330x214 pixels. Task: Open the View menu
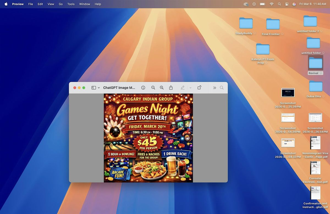click(51, 4)
